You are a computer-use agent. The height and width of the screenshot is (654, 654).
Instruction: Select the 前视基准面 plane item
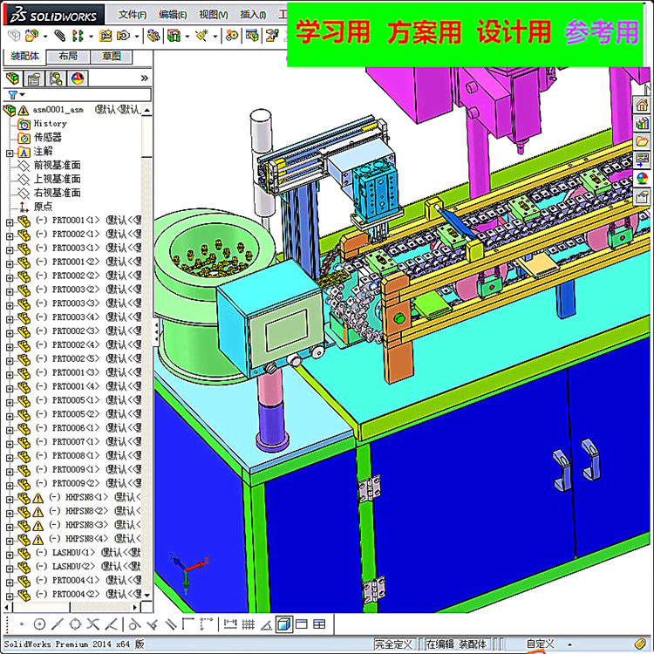[x=58, y=165]
